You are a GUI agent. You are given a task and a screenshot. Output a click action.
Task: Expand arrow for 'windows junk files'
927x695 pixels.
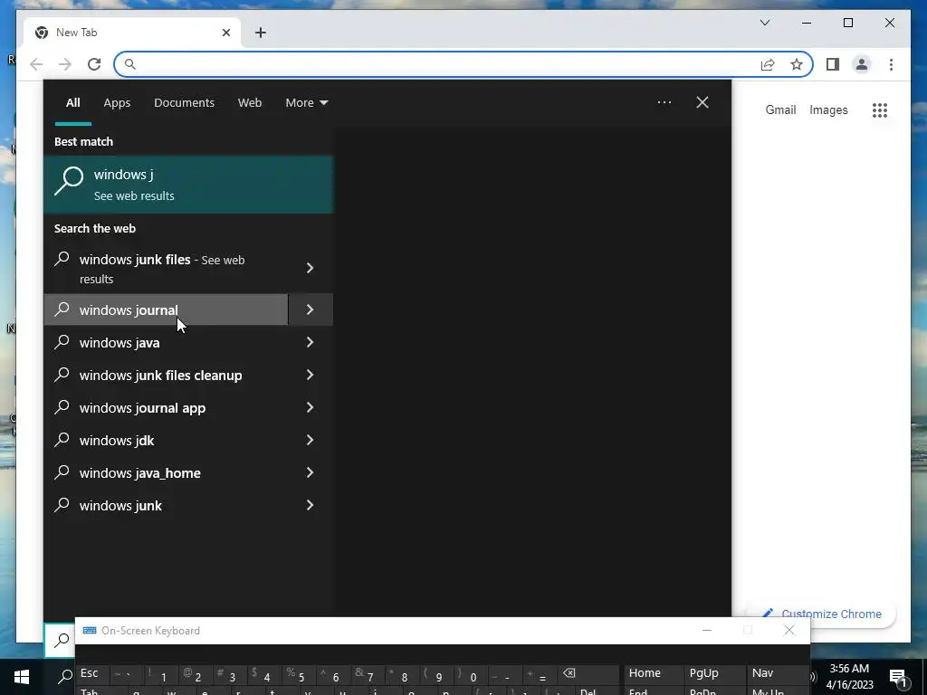coord(311,268)
